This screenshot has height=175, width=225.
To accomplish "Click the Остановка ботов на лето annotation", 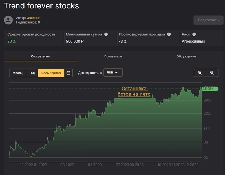I will point(134,91).
